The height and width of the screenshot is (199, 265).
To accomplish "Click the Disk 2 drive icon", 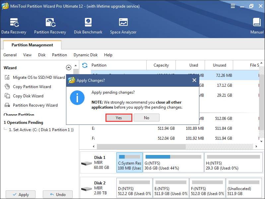I will (86, 189).
